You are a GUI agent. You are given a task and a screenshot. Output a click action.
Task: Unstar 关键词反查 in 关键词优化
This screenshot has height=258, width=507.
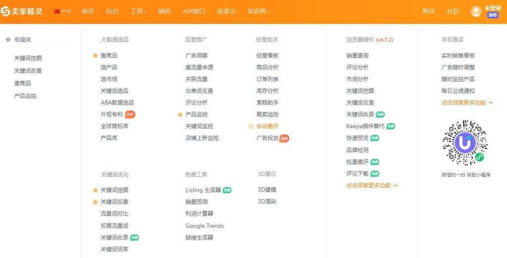point(95,202)
